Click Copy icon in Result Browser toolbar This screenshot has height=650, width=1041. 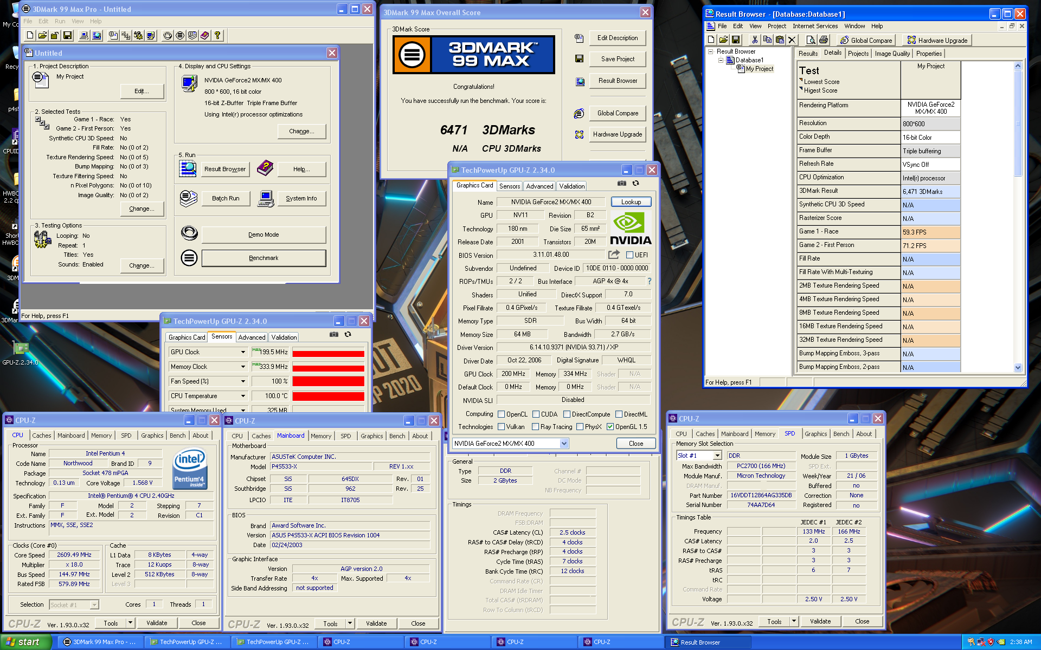point(767,40)
